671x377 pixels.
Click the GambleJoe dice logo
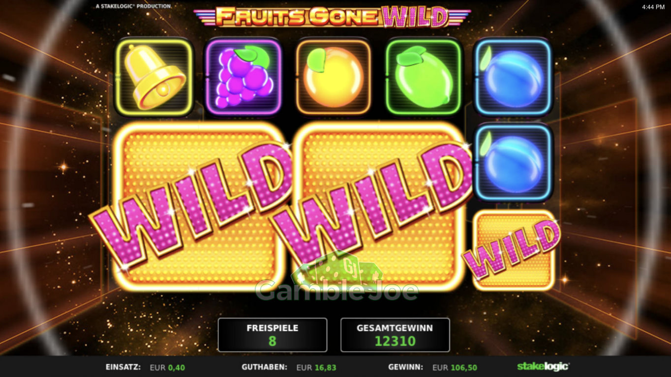click(336, 268)
